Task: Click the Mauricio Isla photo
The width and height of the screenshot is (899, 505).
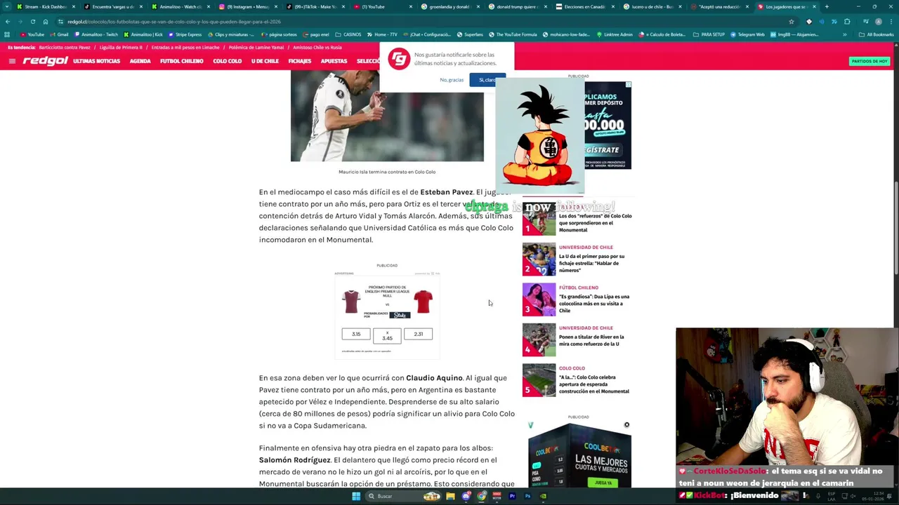Action: coord(387,116)
